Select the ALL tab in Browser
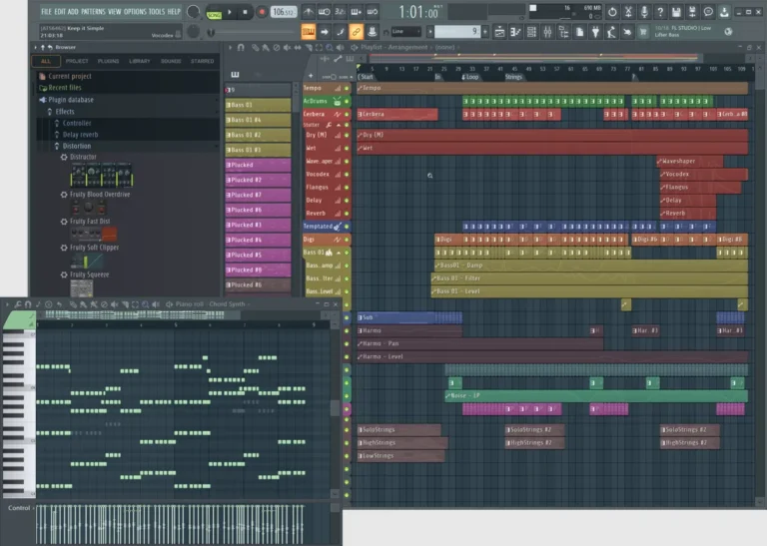 [x=46, y=61]
